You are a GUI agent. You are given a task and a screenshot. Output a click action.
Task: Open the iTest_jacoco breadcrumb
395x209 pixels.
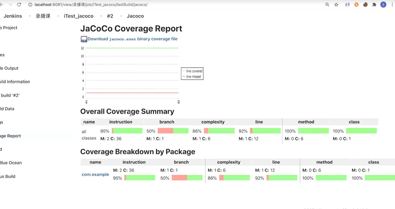tap(78, 16)
